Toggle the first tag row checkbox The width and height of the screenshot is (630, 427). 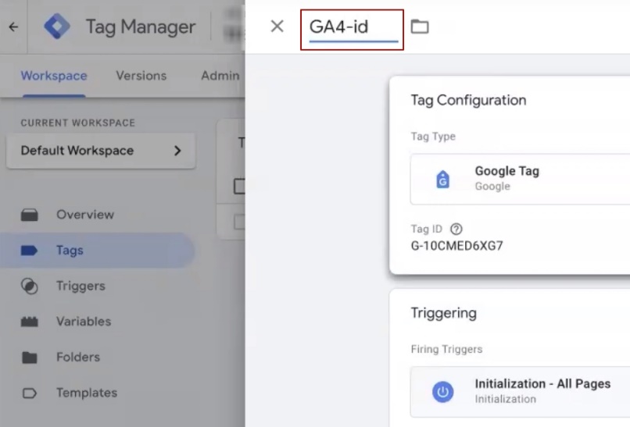click(x=240, y=222)
